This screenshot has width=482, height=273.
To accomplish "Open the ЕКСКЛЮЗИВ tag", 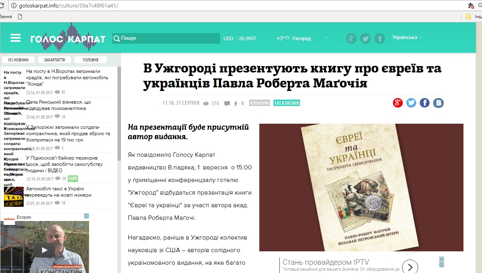I will pos(287,103).
